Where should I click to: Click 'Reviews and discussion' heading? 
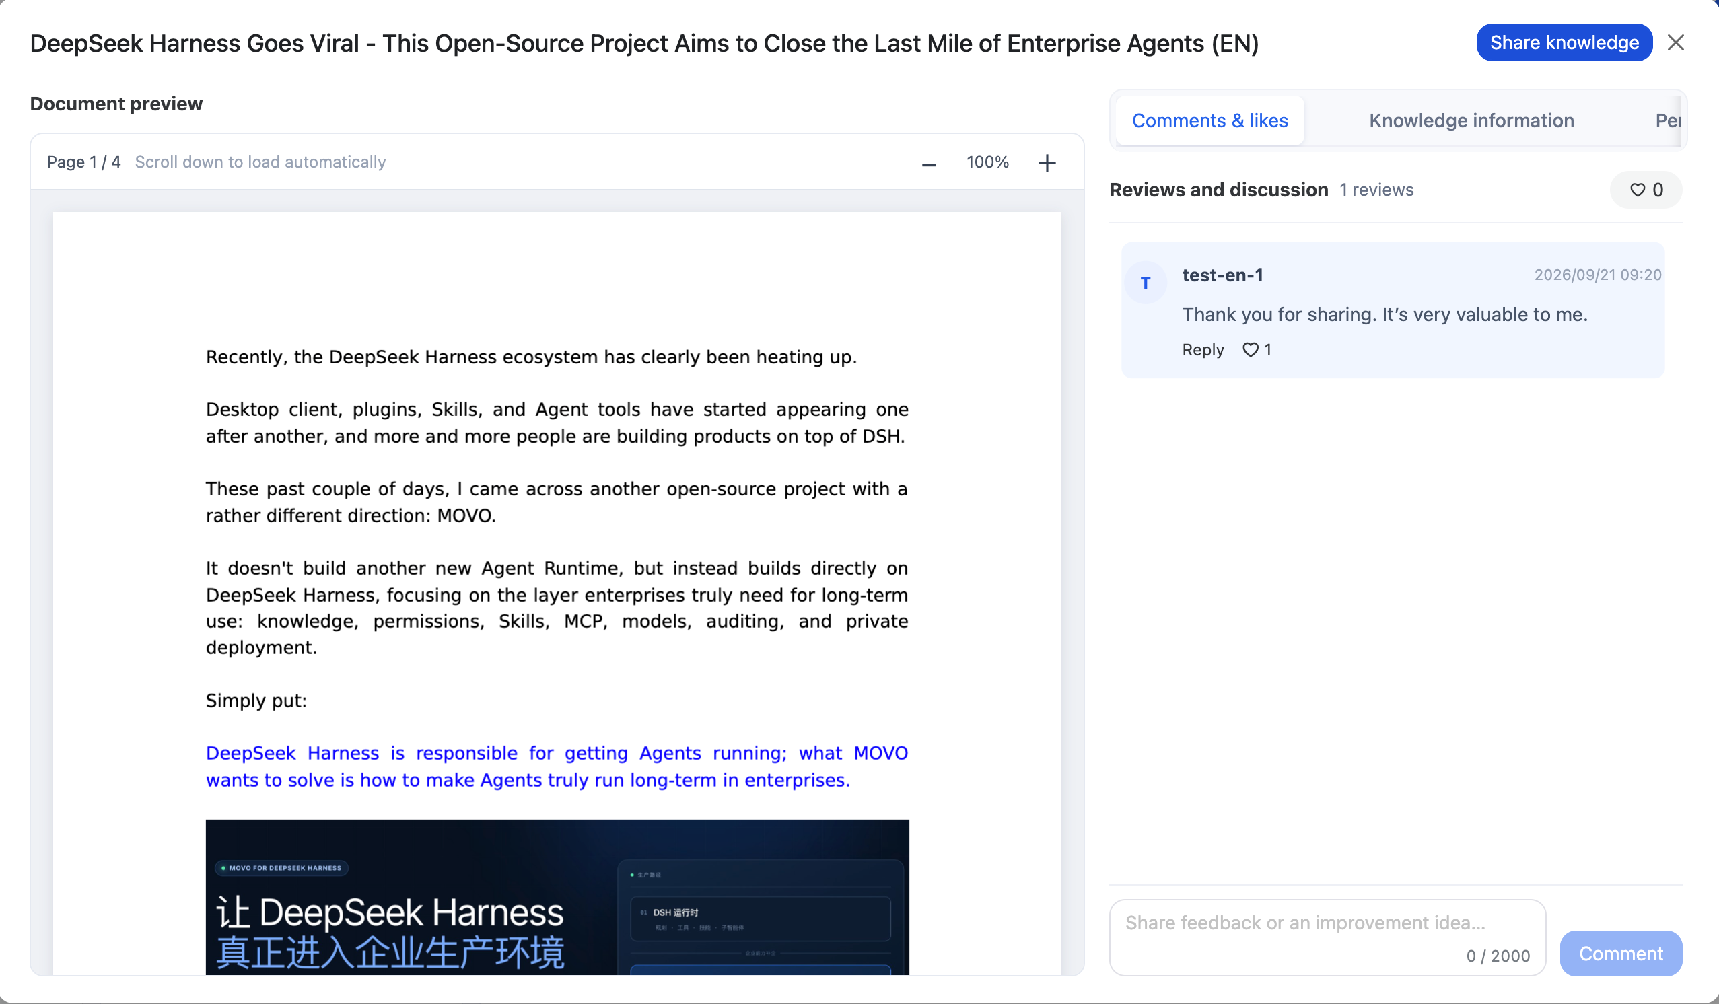[1218, 190]
